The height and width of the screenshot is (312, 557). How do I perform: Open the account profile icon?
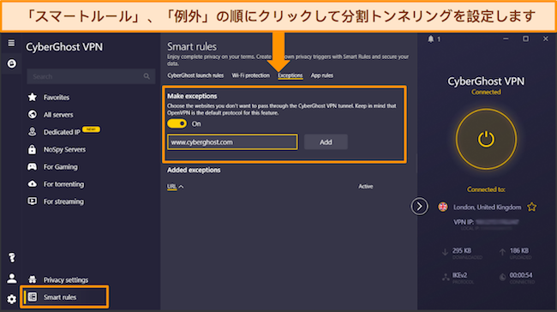pos(12,279)
